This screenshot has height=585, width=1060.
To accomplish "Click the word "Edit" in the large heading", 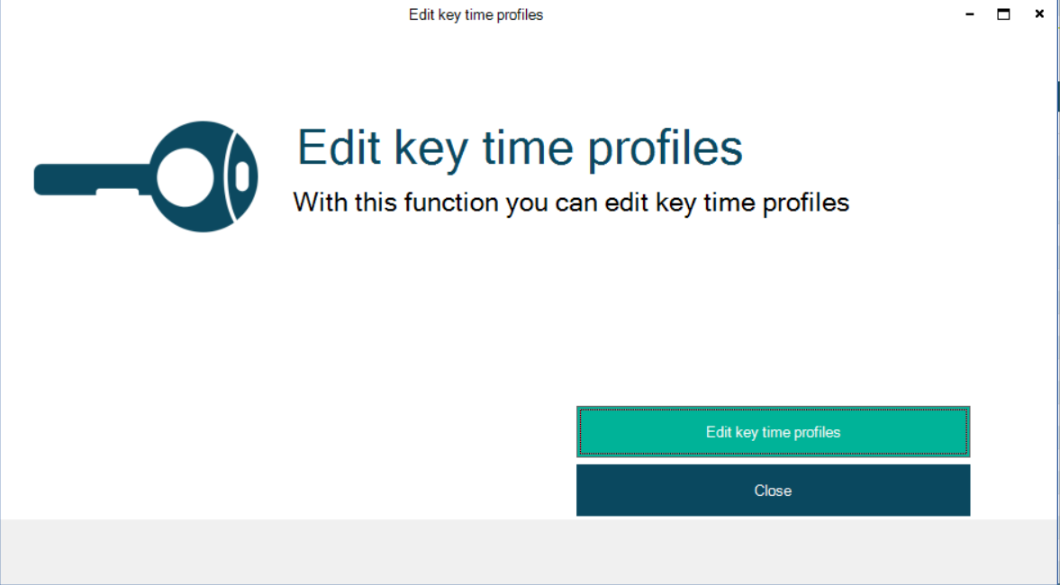I will pyautogui.click(x=334, y=148).
